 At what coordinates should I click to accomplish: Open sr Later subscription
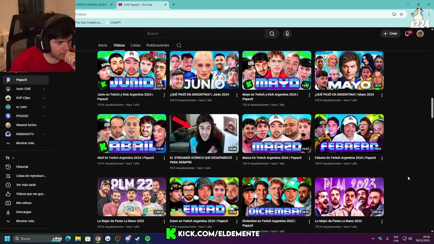click(x=26, y=107)
